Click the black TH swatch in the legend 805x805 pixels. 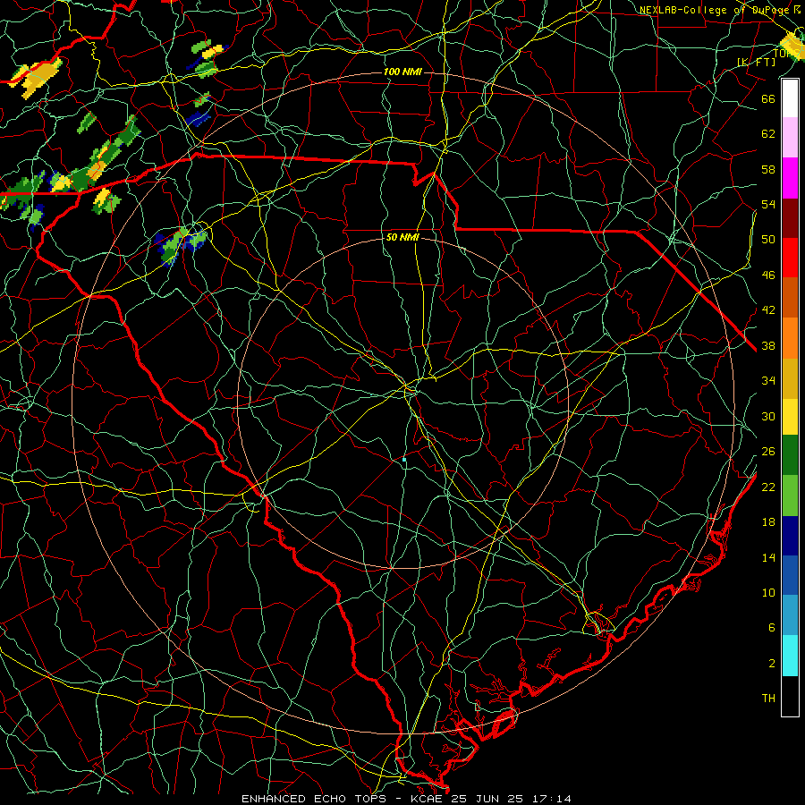[790, 696]
